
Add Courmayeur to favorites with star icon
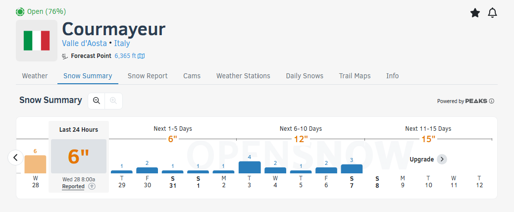475,13
